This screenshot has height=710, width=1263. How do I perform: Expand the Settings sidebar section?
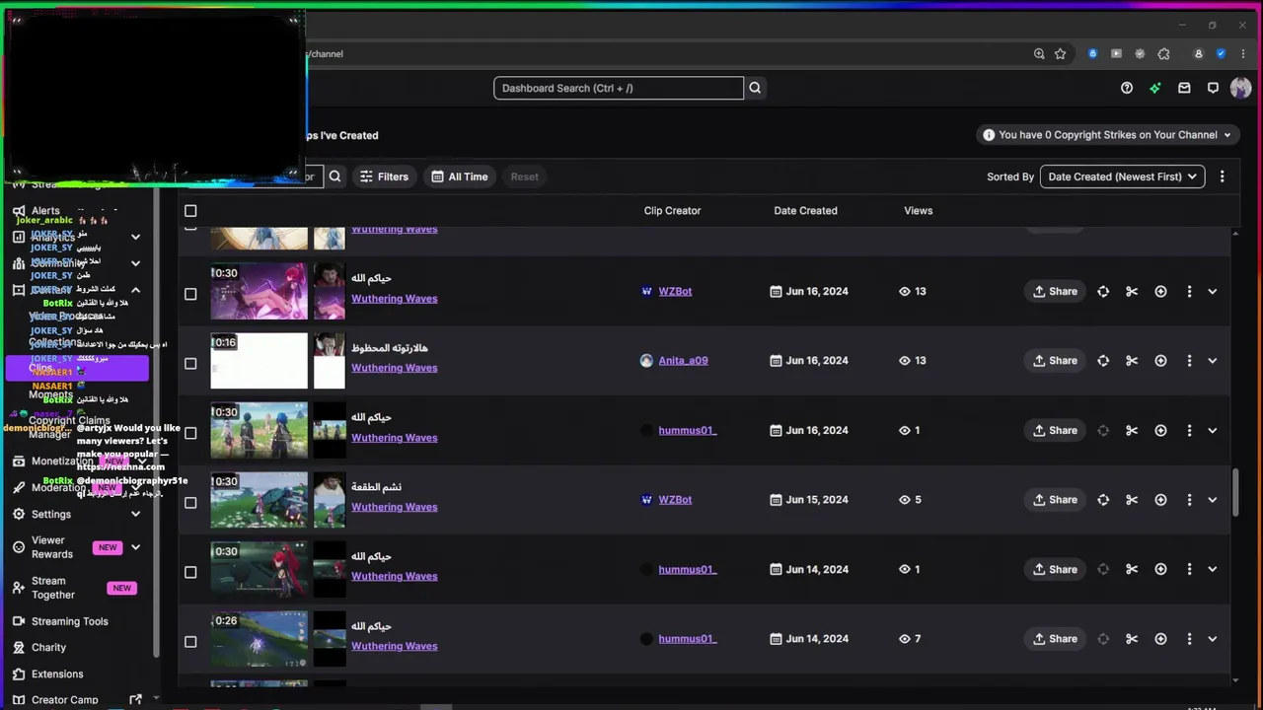coord(135,514)
